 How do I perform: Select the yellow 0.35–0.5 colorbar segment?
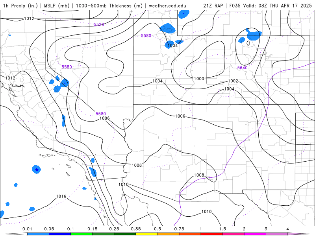(146, 234)
